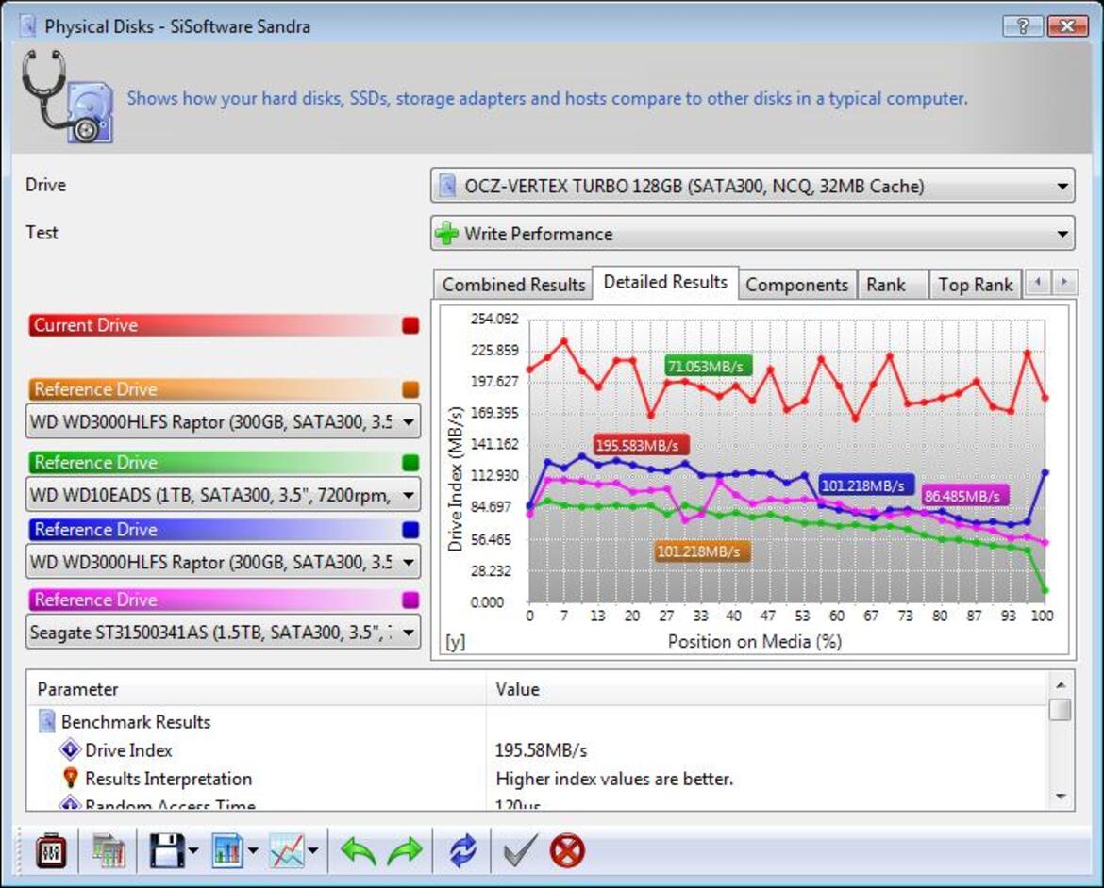The image size is (1104, 888).
Task: Click the blue Reference Drive color swatch
Action: pos(410,529)
